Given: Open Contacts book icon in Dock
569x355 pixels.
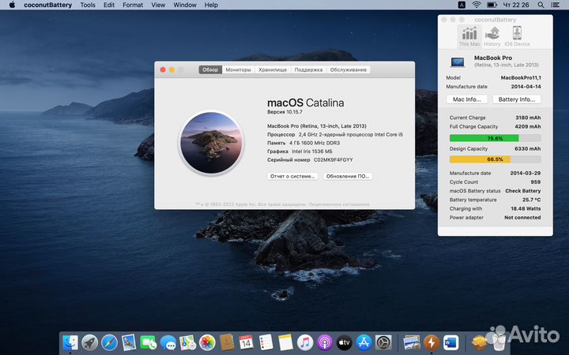Looking at the screenshot, I should (227, 342).
